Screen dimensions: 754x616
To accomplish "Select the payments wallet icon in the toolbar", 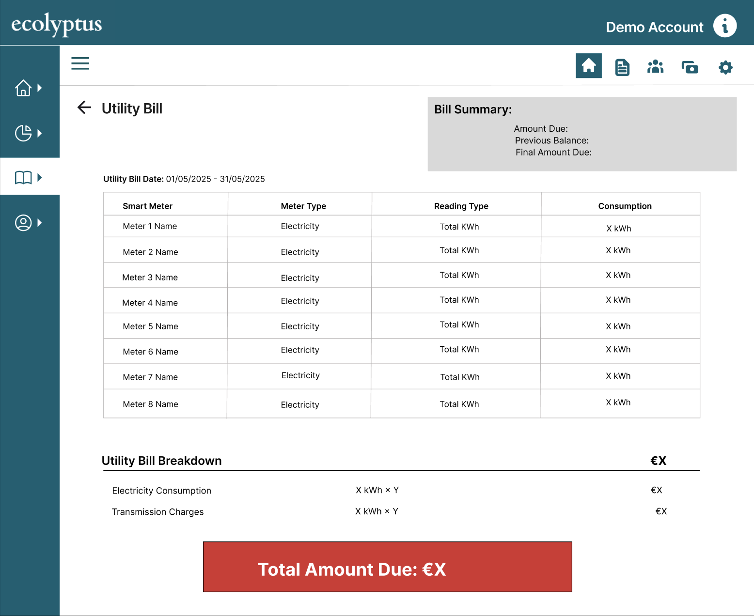I will pyautogui.click(x=689, y=67).
